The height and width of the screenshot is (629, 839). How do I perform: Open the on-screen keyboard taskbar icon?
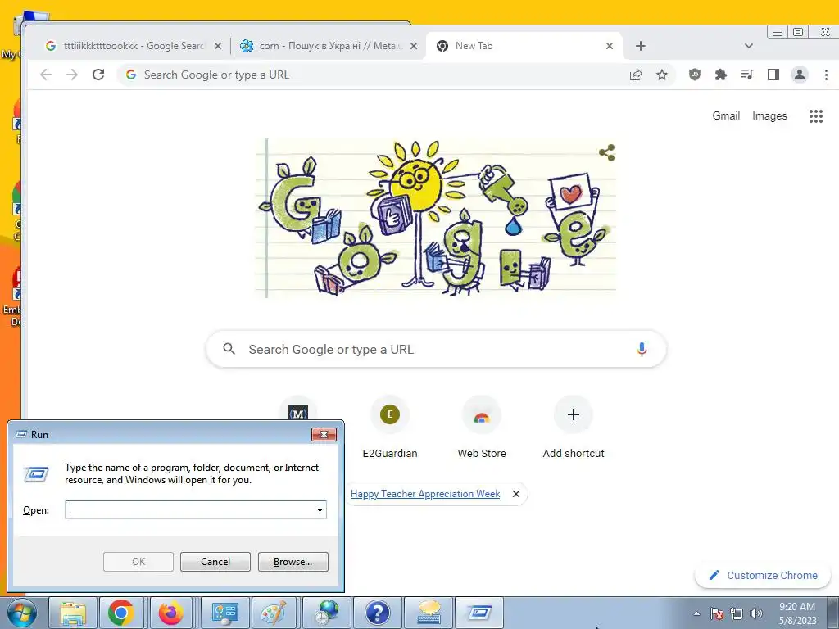428,613
